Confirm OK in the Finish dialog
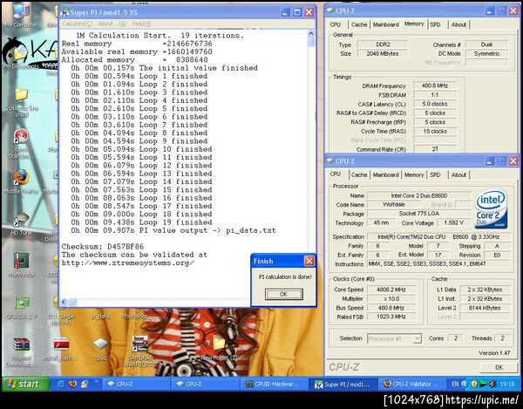Viewport: 523px width, 409px height. [x=283, y=294]
